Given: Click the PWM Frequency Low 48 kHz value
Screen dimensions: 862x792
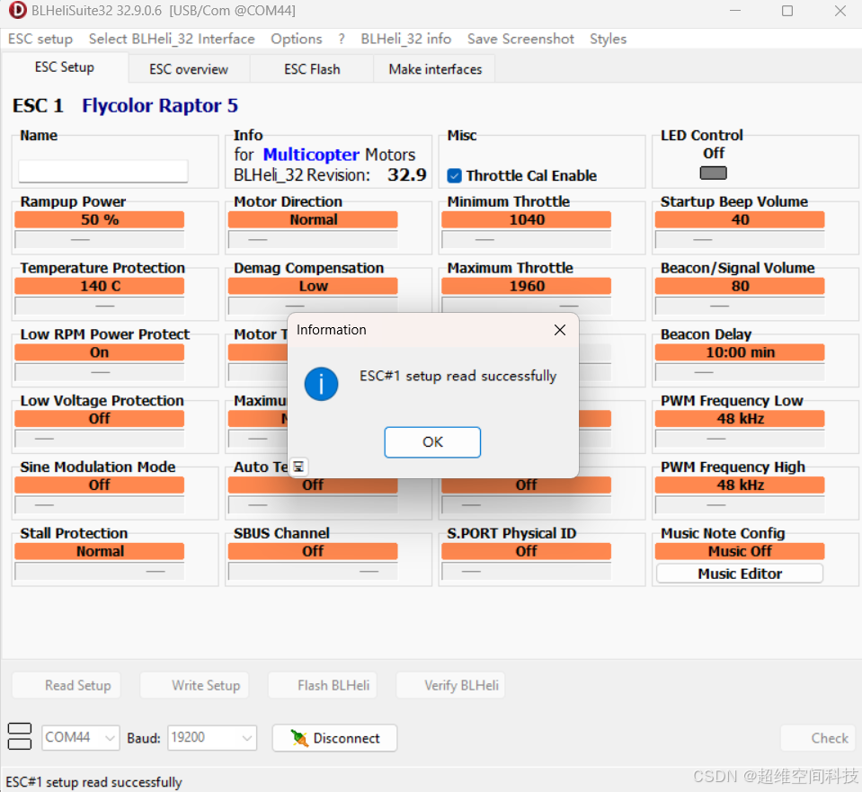Looking at the screenshot, I should point(740,419).
